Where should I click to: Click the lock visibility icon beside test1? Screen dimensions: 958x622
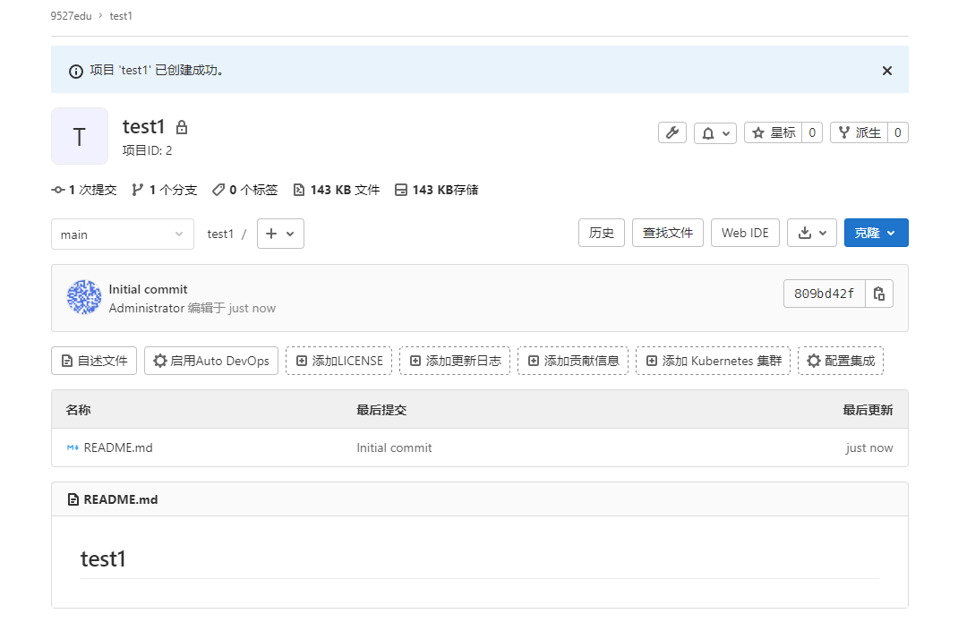click(182, 127)
